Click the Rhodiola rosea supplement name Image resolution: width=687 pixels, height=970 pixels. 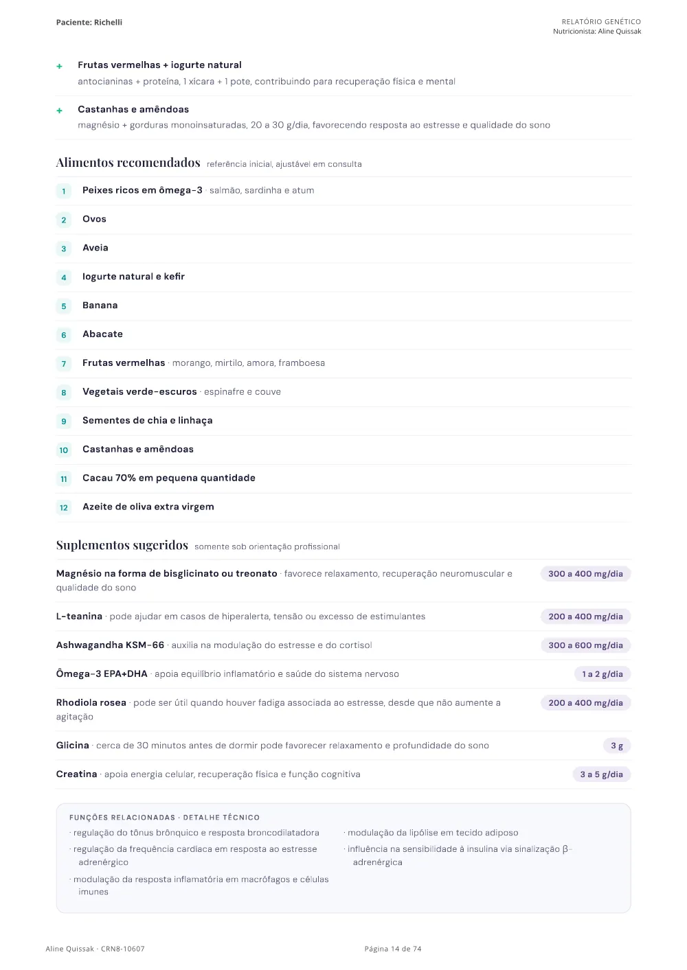pyautogui.click(x=91, y=703)
